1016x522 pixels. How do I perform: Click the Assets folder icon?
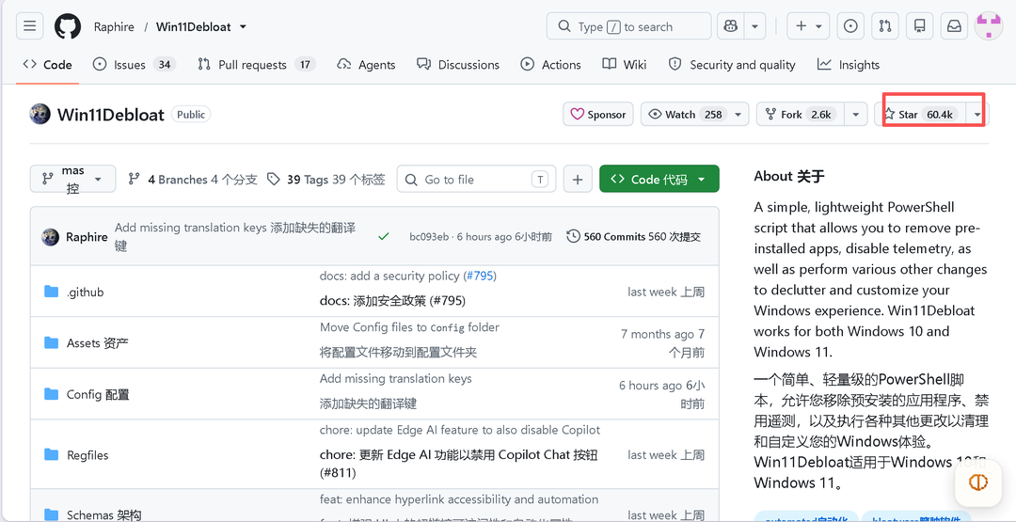(x=51, y=342)
